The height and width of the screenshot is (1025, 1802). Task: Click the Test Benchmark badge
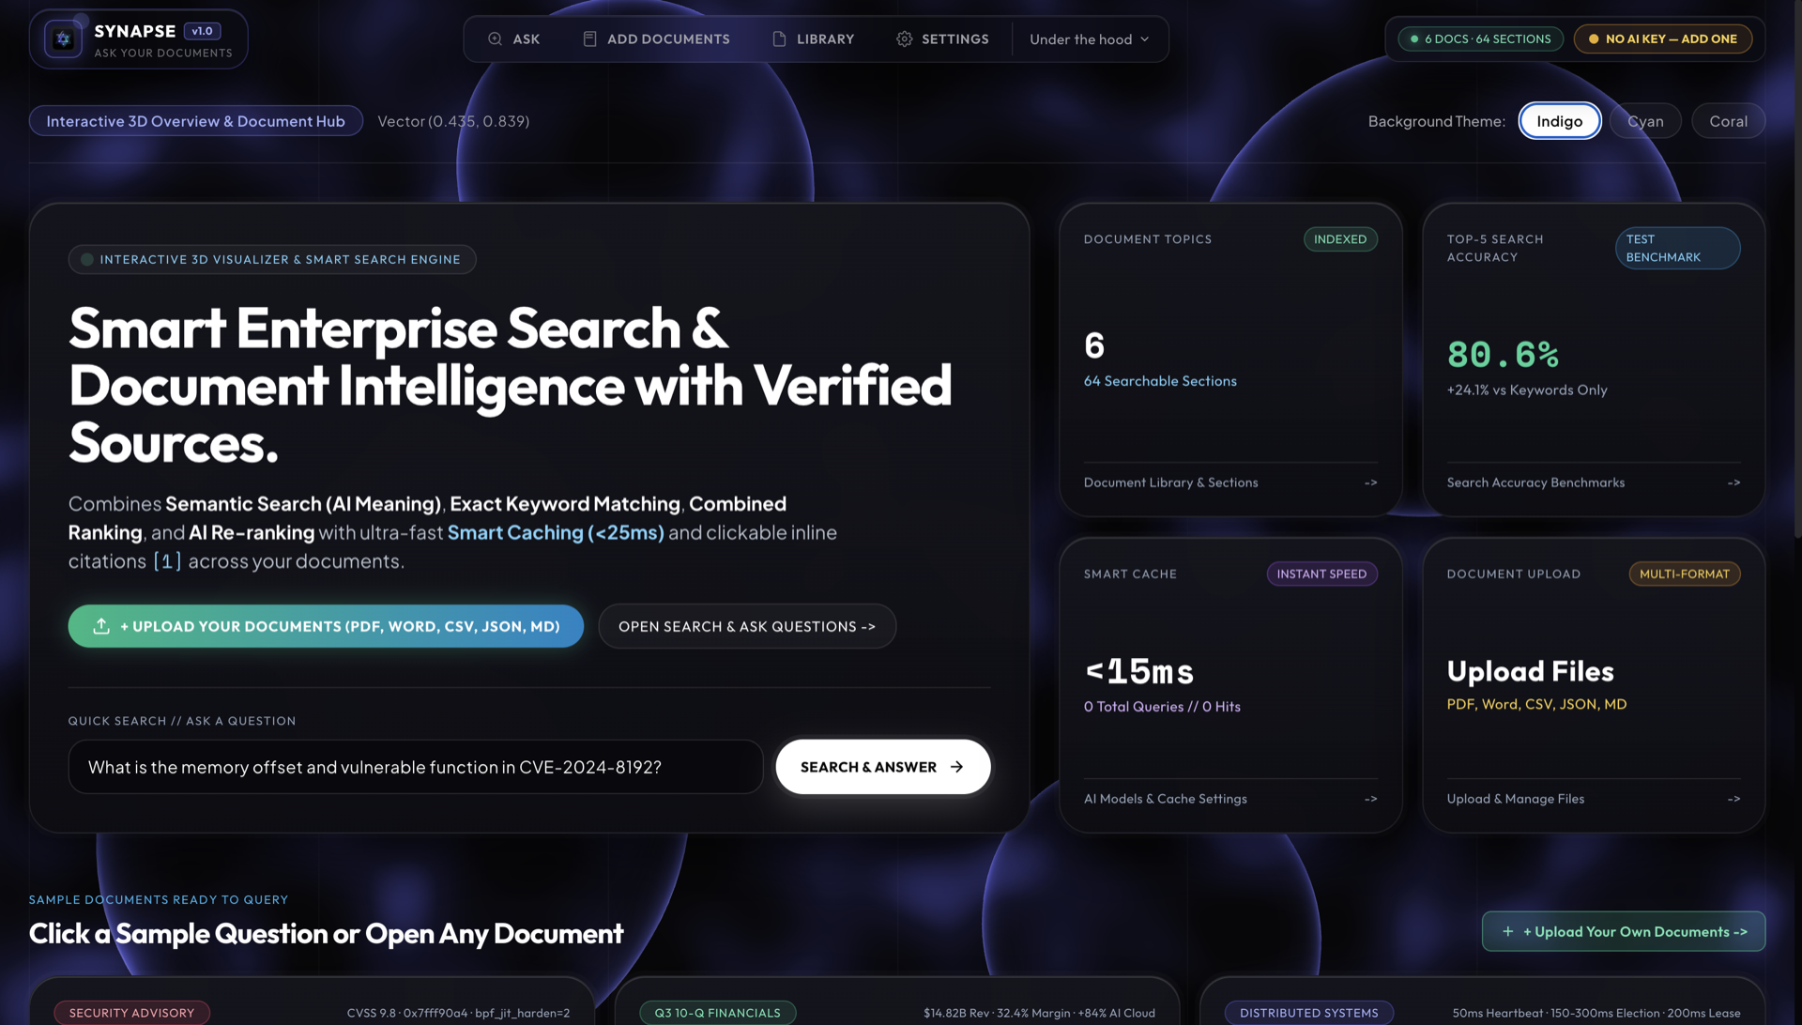pos(1677,248)
